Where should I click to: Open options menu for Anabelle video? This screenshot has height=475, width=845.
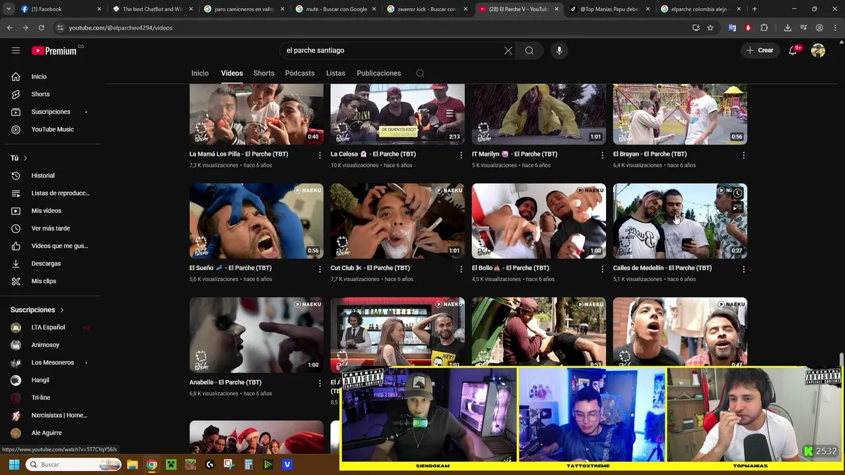coord(320,383)
